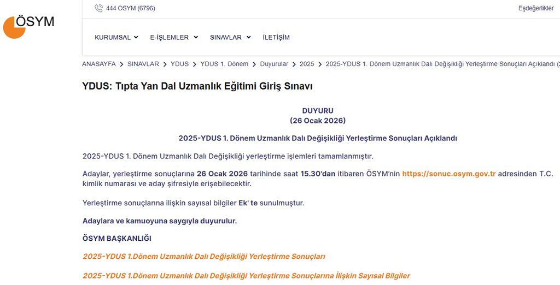Go to İLETİŞİM in the navigation bar

pos(276,38)
